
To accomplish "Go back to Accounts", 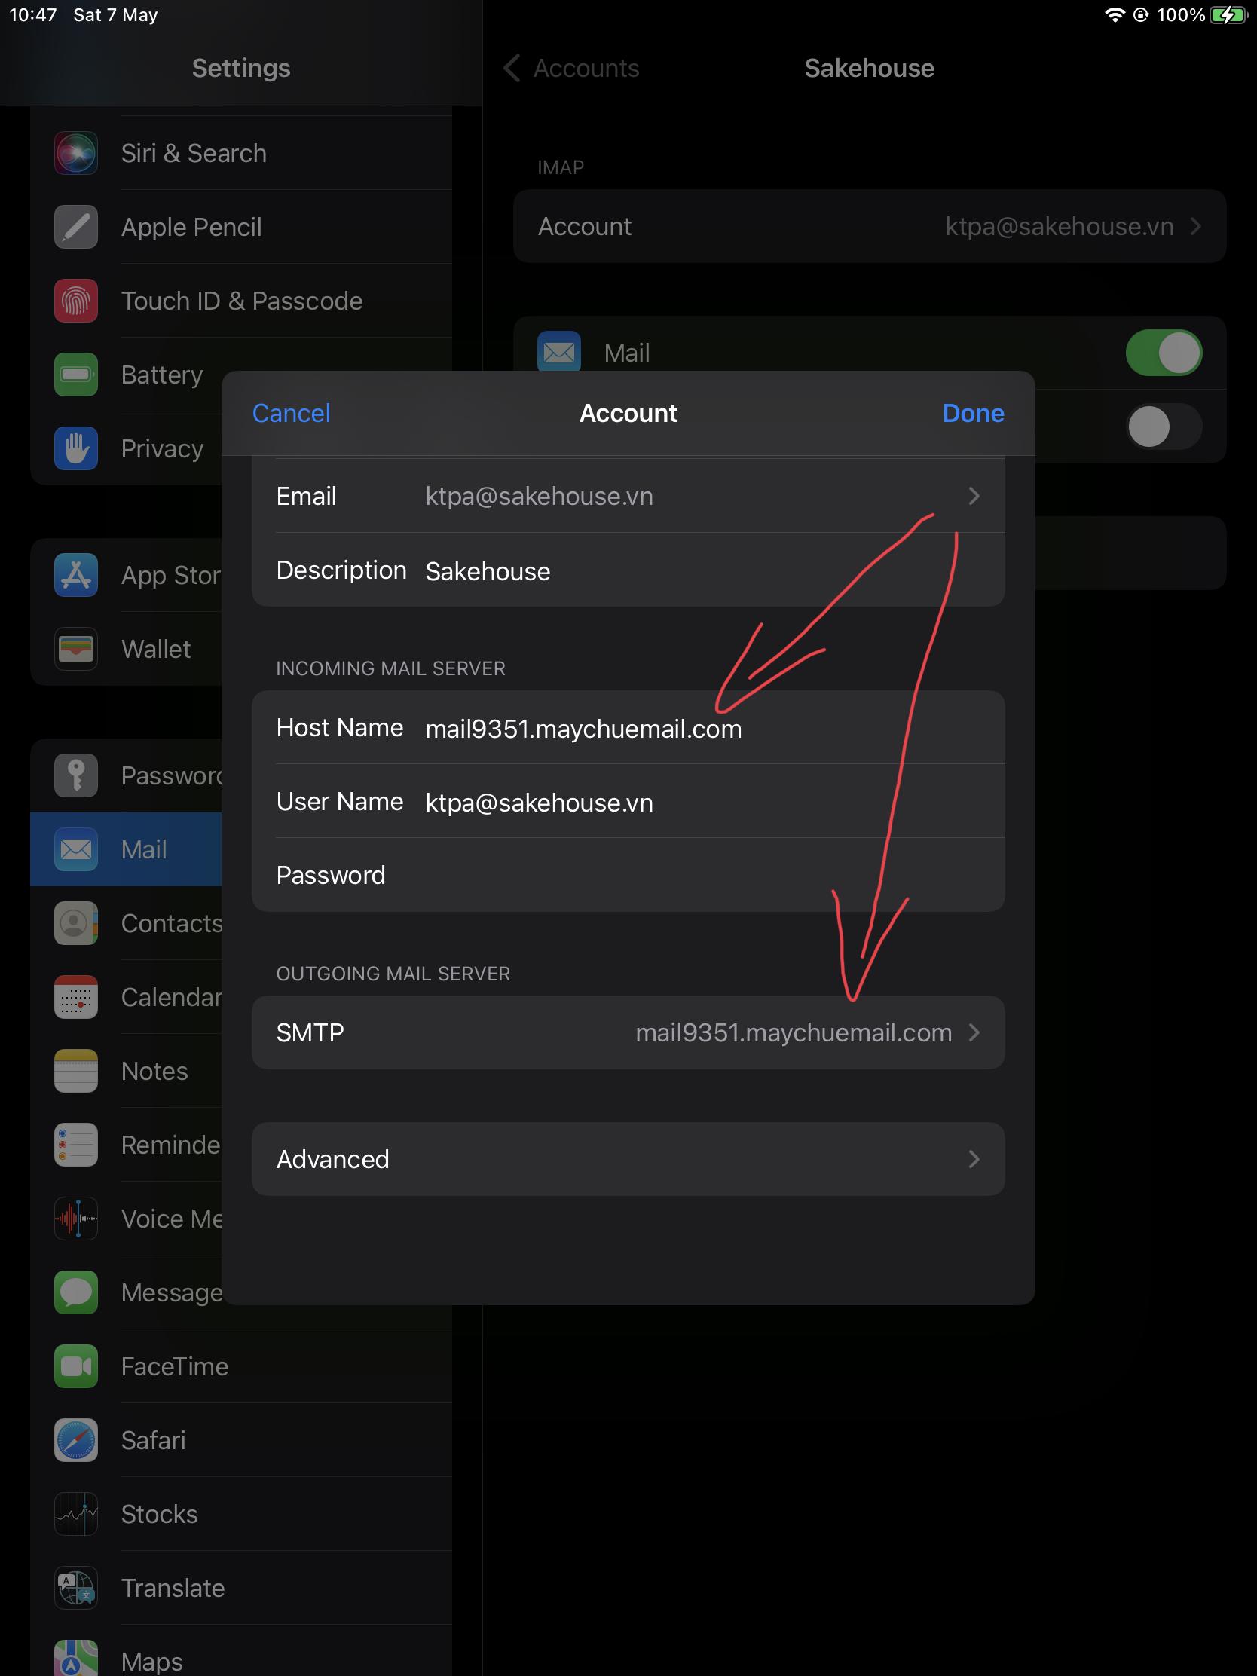I will tap(571, 68).
